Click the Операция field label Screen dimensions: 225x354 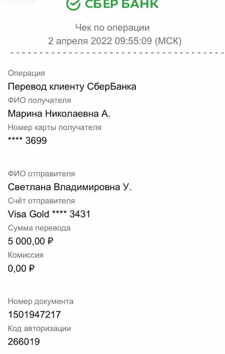tap(26, 73)
